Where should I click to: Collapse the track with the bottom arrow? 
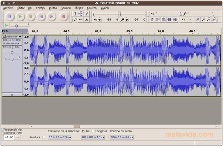tap(12, 94)
